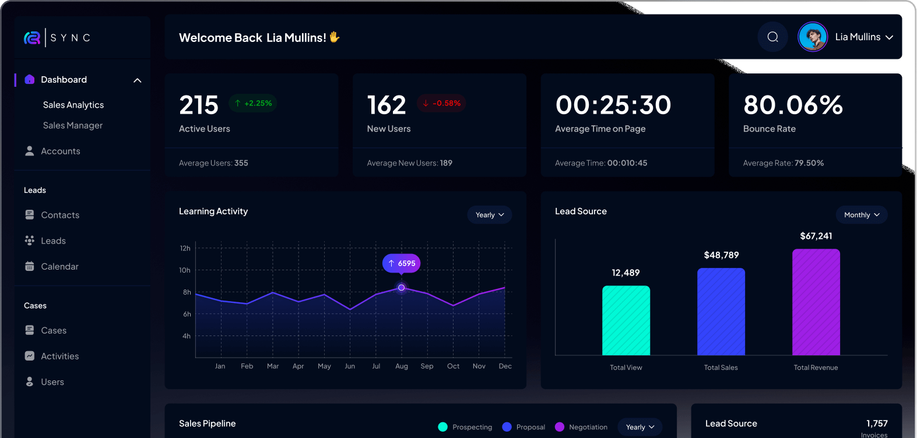Toggle the Proposal legend series
Image resolution: width=917 pixels, height=438 pixels.
tap(524, 427)
